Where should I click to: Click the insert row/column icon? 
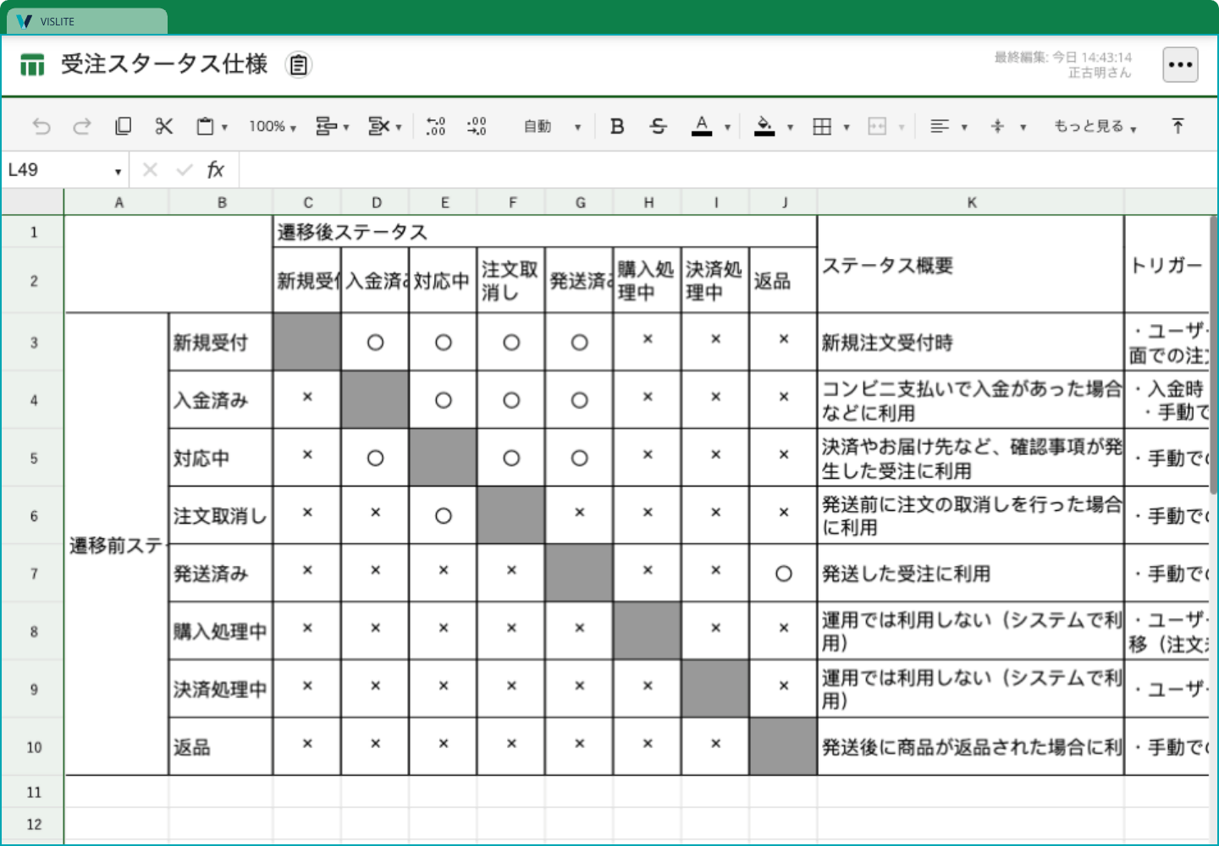coord(326,127)
